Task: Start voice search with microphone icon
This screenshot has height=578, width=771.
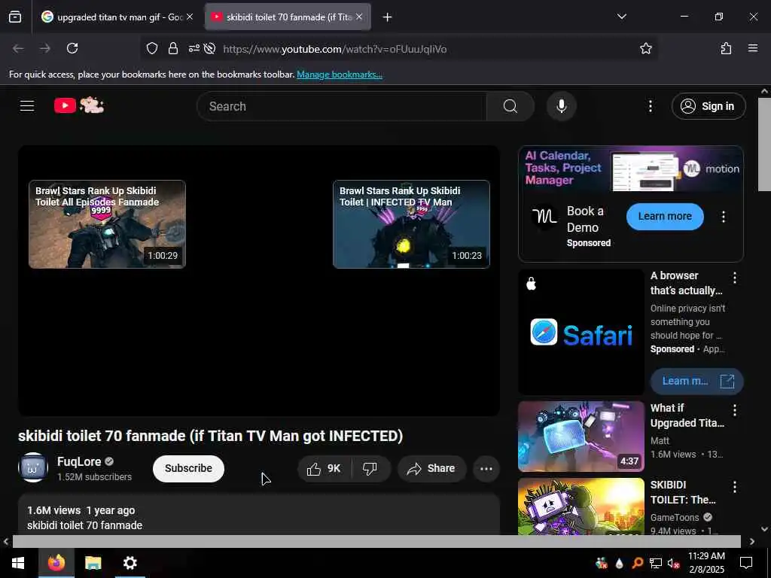Action: 561,106
